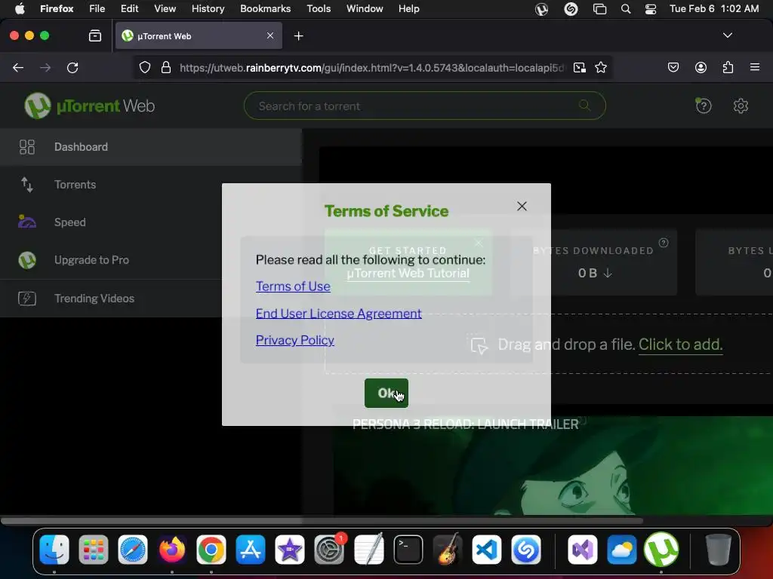Open the History menu

pyautogui.click(x=208, y=9)
